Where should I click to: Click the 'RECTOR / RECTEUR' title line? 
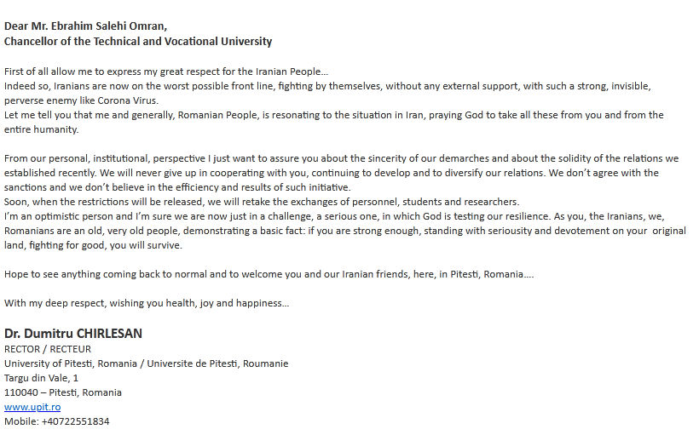tap(48, 349)
